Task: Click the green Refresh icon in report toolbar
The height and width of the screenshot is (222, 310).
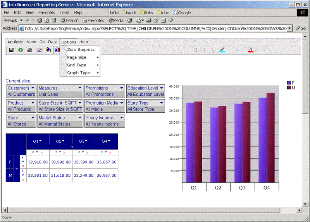Action: point(21,50)
